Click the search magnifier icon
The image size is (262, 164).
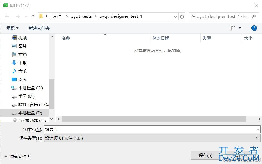tap(254, 17)
